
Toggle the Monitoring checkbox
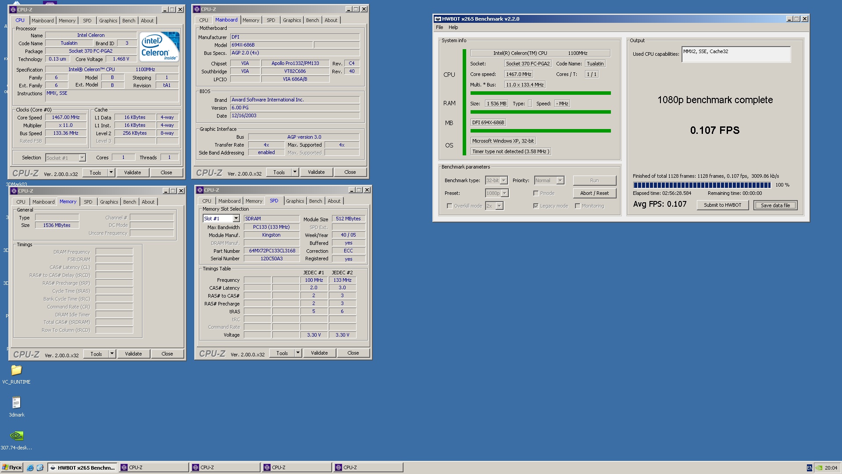578,206
